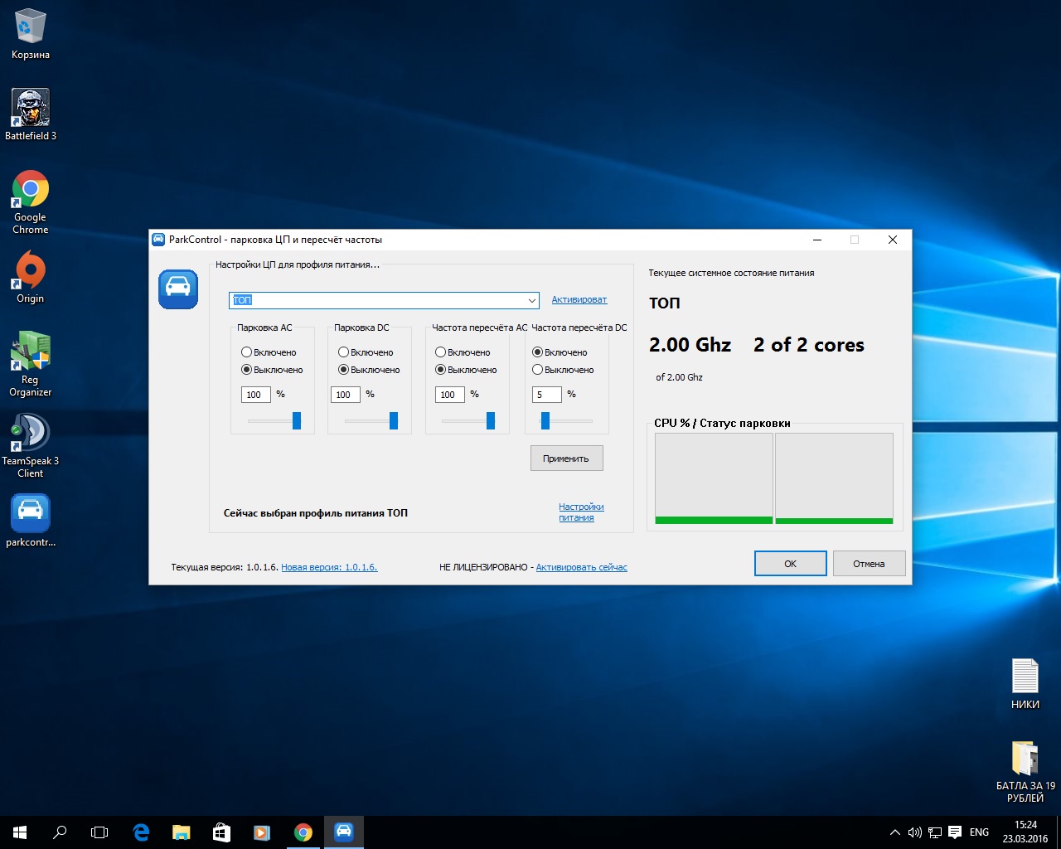Viewport: 1061px width, 849px height.
Task: Open ENG language selector in taskbar
Action: coord(979,832)
